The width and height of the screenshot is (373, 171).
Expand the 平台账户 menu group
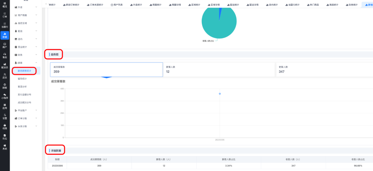[x=25, y=110]
